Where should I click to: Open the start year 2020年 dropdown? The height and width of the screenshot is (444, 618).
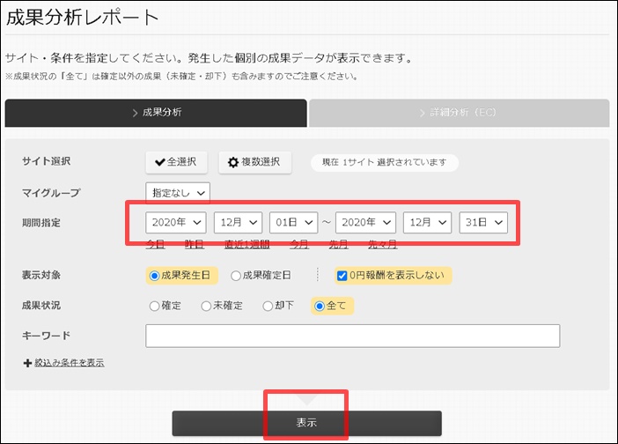177,222
